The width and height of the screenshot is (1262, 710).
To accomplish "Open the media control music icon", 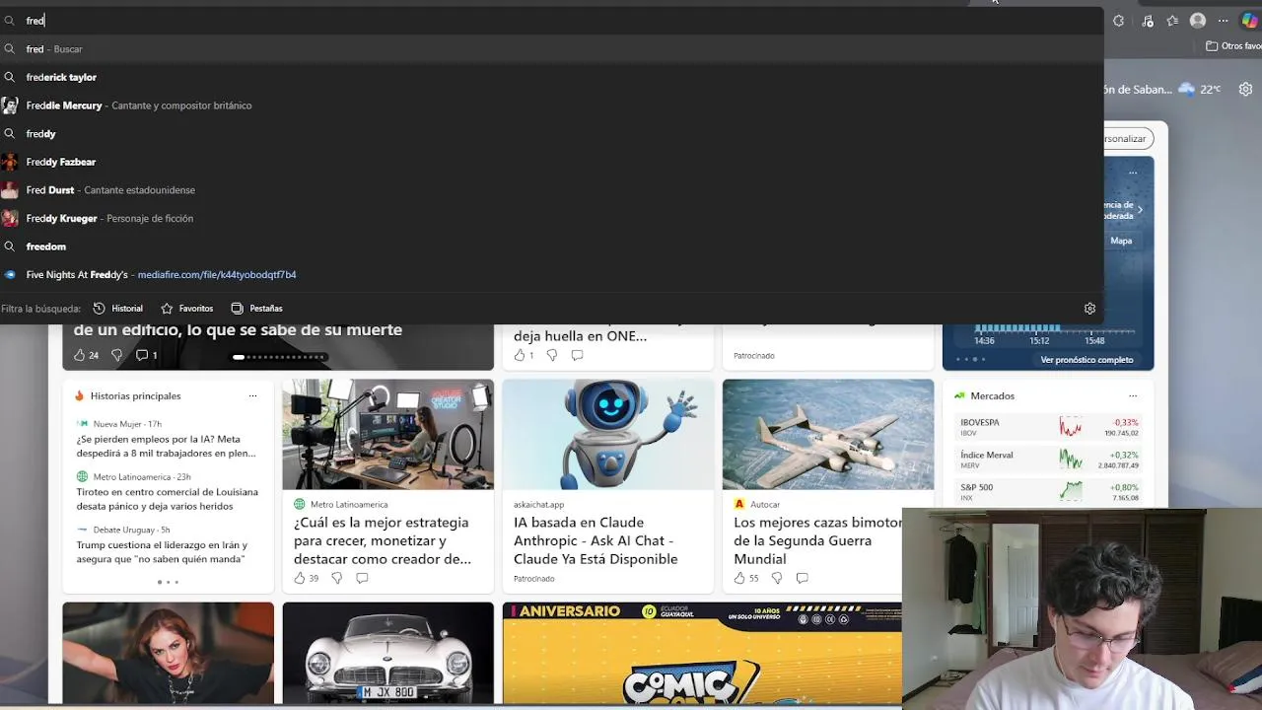I will 1148,21.
